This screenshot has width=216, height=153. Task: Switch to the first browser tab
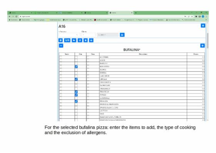coord(20,13)
